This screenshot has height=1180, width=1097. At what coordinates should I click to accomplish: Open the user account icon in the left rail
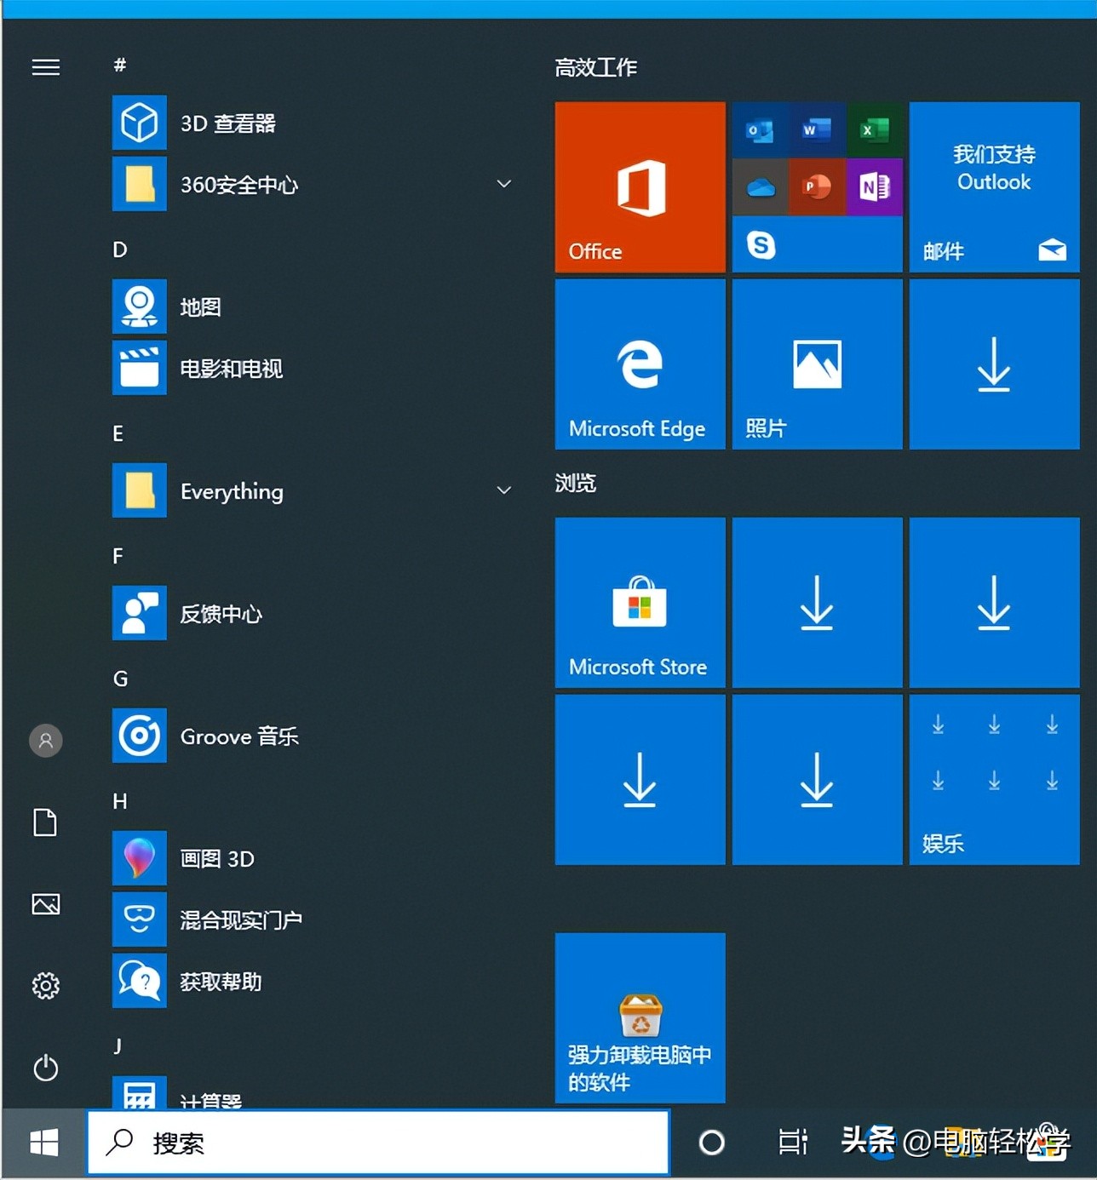tap(46, 741)
